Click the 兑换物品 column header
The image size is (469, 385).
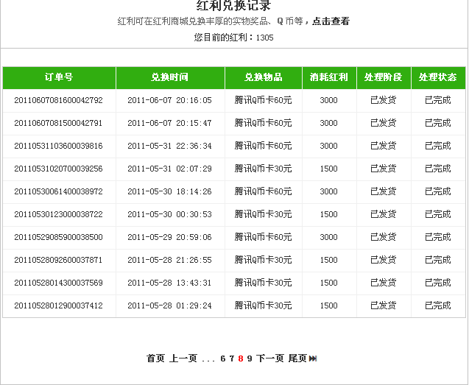264,77
